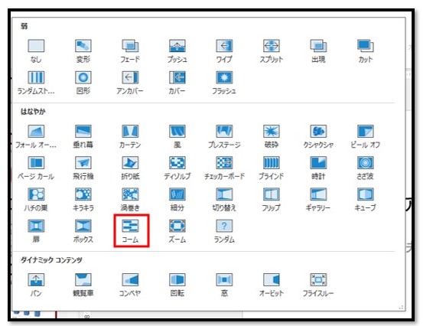Choose the ズーム transition

(177, 231)
